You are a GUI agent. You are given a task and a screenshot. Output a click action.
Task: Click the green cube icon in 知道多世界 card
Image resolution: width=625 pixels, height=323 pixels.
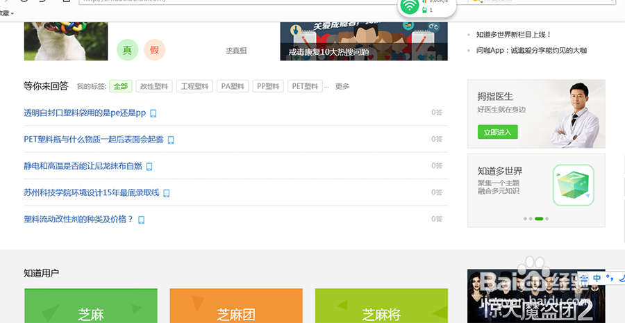tap(573, 185)
